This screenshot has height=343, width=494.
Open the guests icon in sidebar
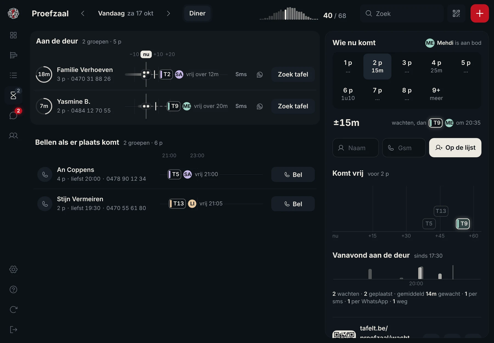click(x=13, y=135)
